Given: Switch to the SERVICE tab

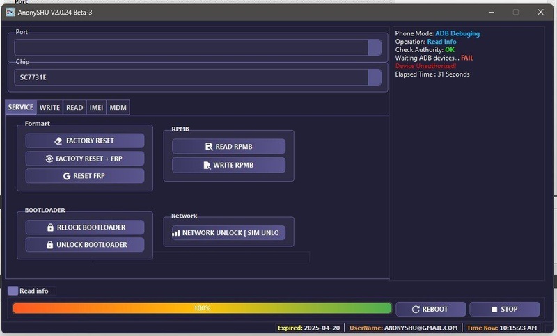Looking at the screenshot, I should [x=21, y=107].
